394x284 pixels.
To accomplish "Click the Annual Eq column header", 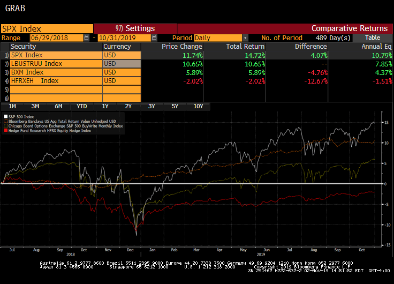I will point(376,47).
